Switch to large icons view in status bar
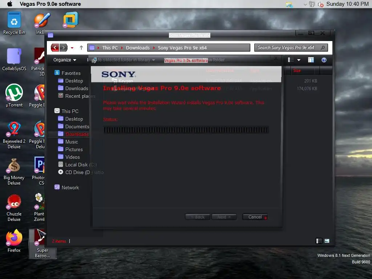This screenshot has height=279, width=372. tap(327, 241)
